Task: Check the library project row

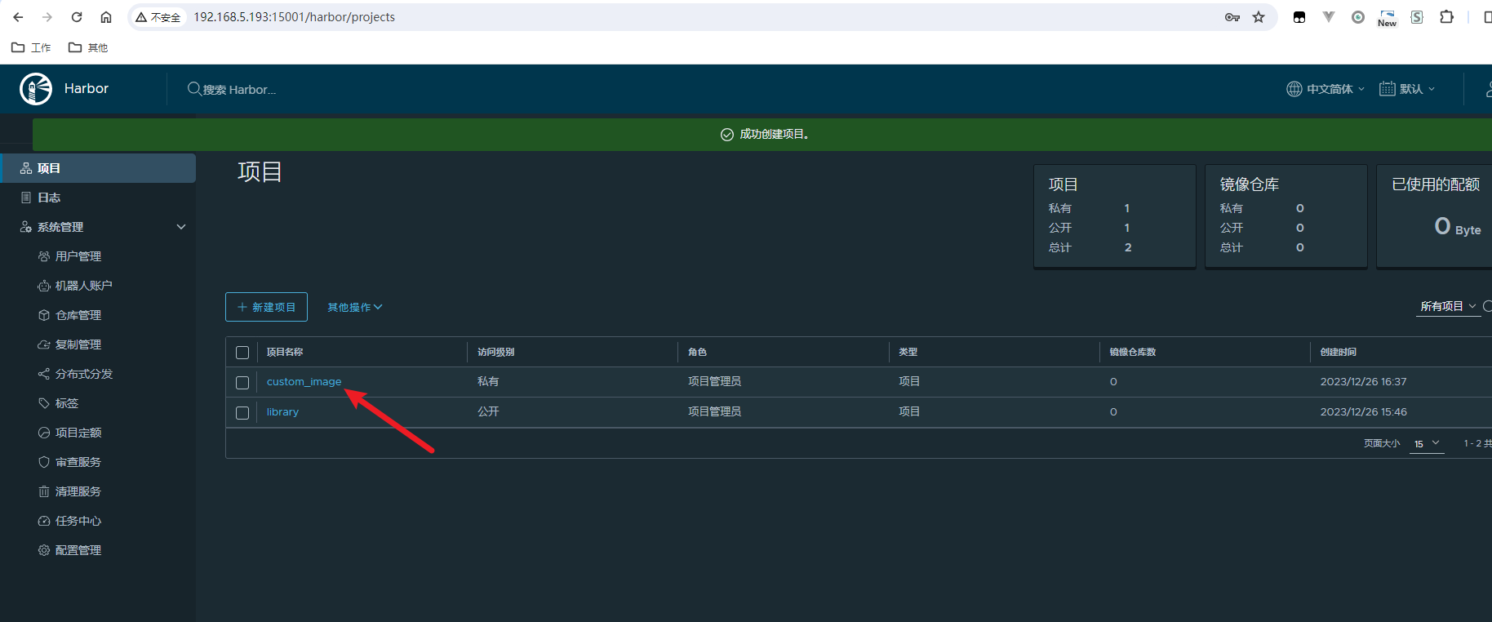Action: pos(242,413)
